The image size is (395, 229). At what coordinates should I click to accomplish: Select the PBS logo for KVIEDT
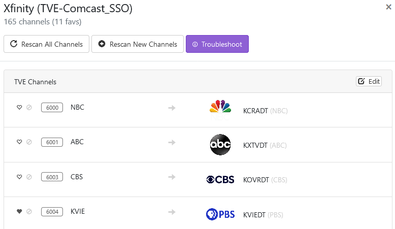pos(220,214)
